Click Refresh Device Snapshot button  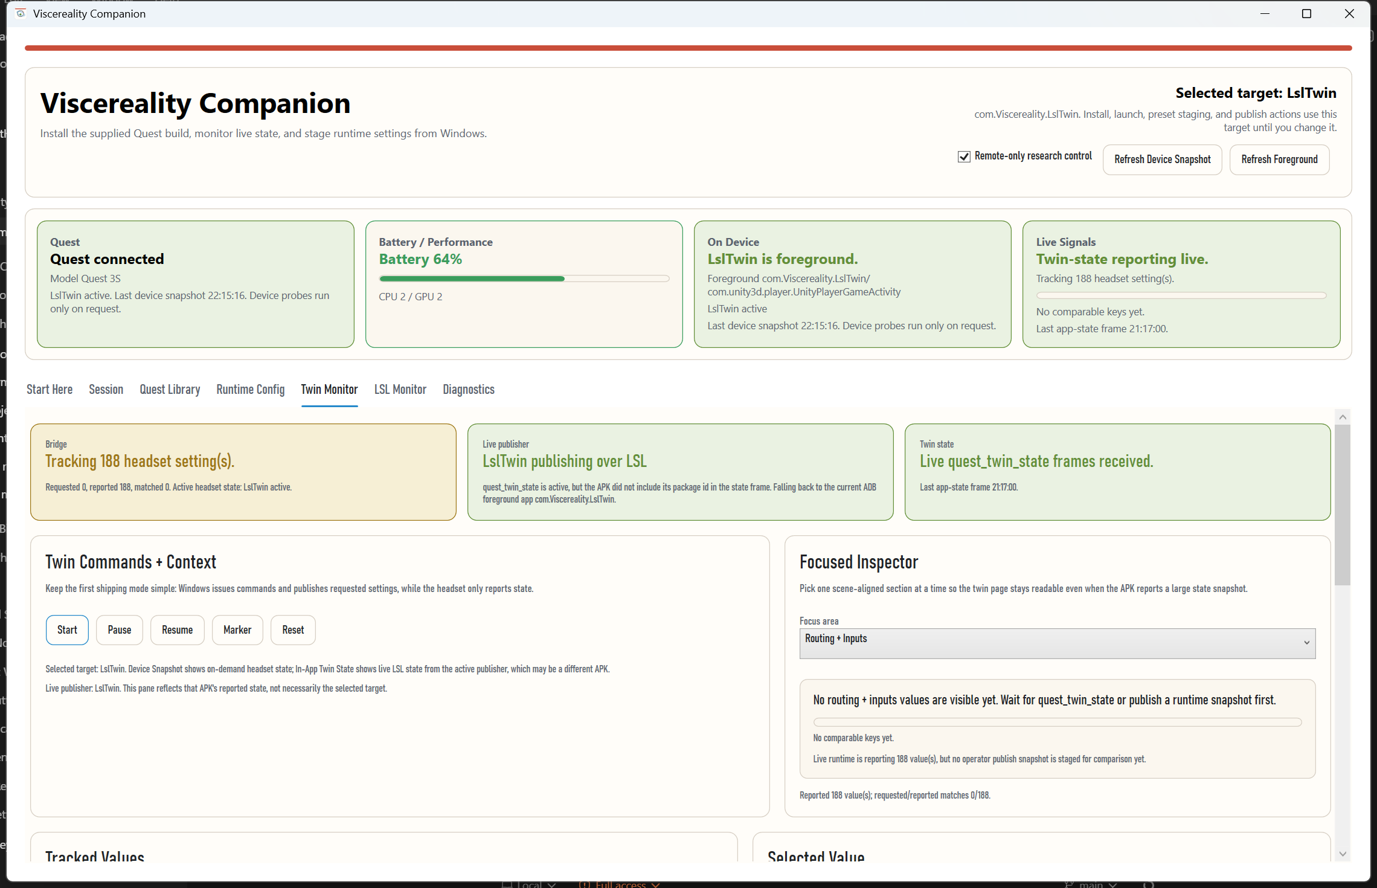tap(1162, 159)
